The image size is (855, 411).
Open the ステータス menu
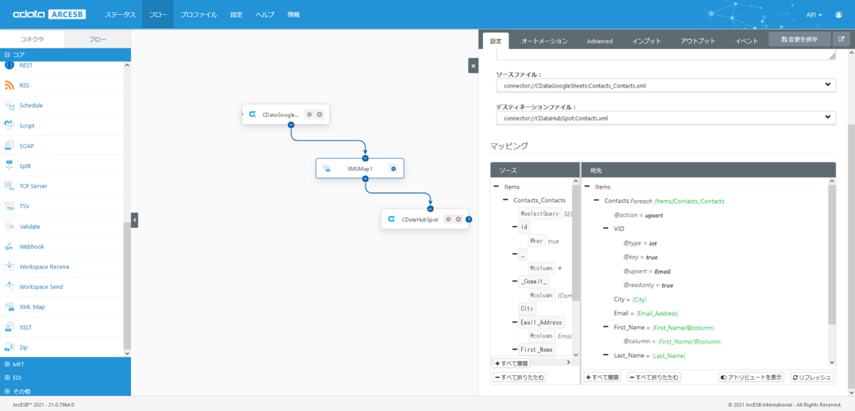tap(120, 14)
